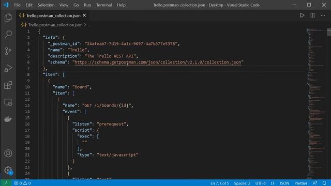Click the vertical scrollbar thumb
Screen dimensions: 331x186
click(329, 32)
